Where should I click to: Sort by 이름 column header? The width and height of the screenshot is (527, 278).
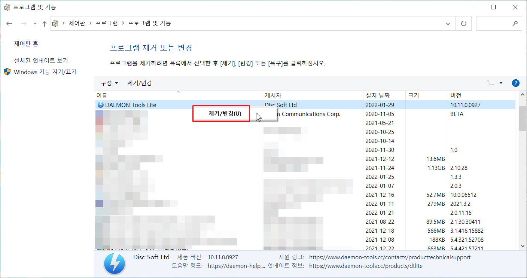point(178,95)
